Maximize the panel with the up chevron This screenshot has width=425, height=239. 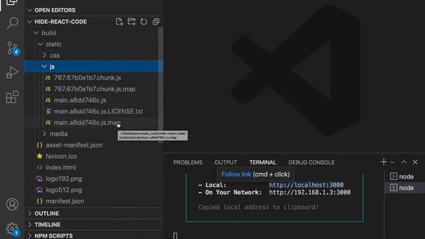404,162
